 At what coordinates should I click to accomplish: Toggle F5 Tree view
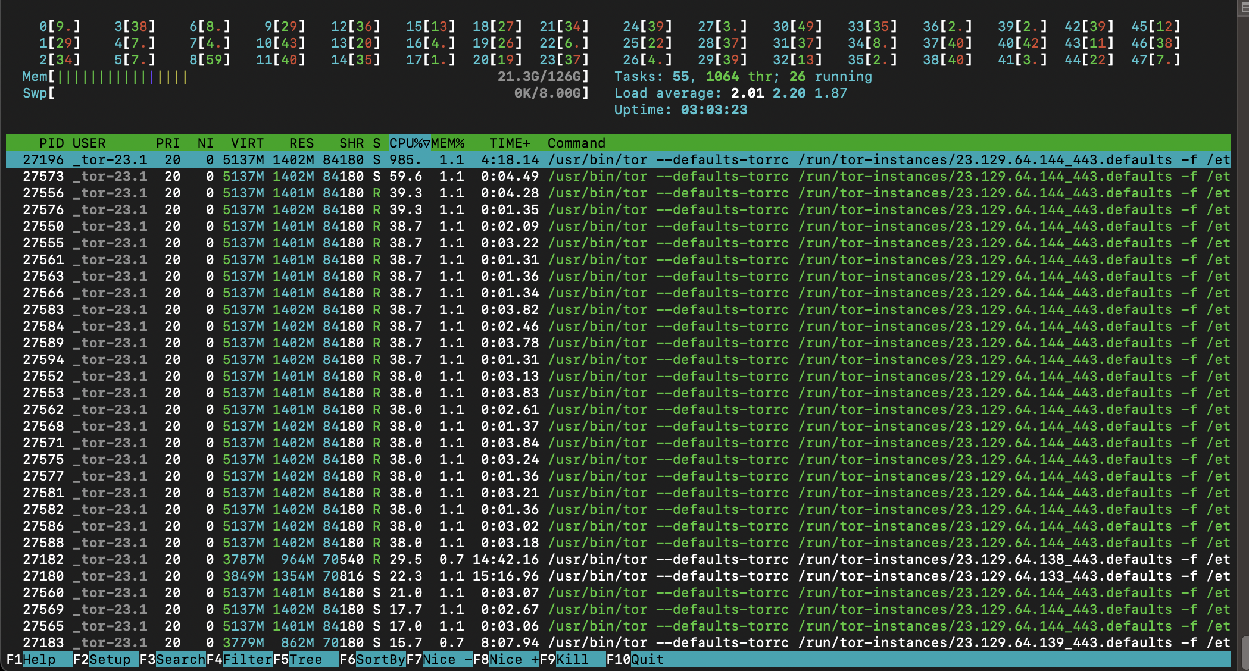(x=306, y=659)
